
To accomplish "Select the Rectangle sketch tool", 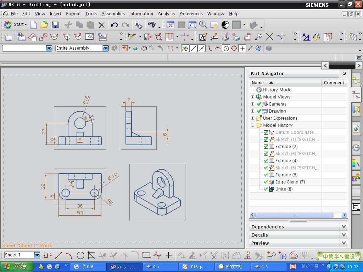I will 146,255.
